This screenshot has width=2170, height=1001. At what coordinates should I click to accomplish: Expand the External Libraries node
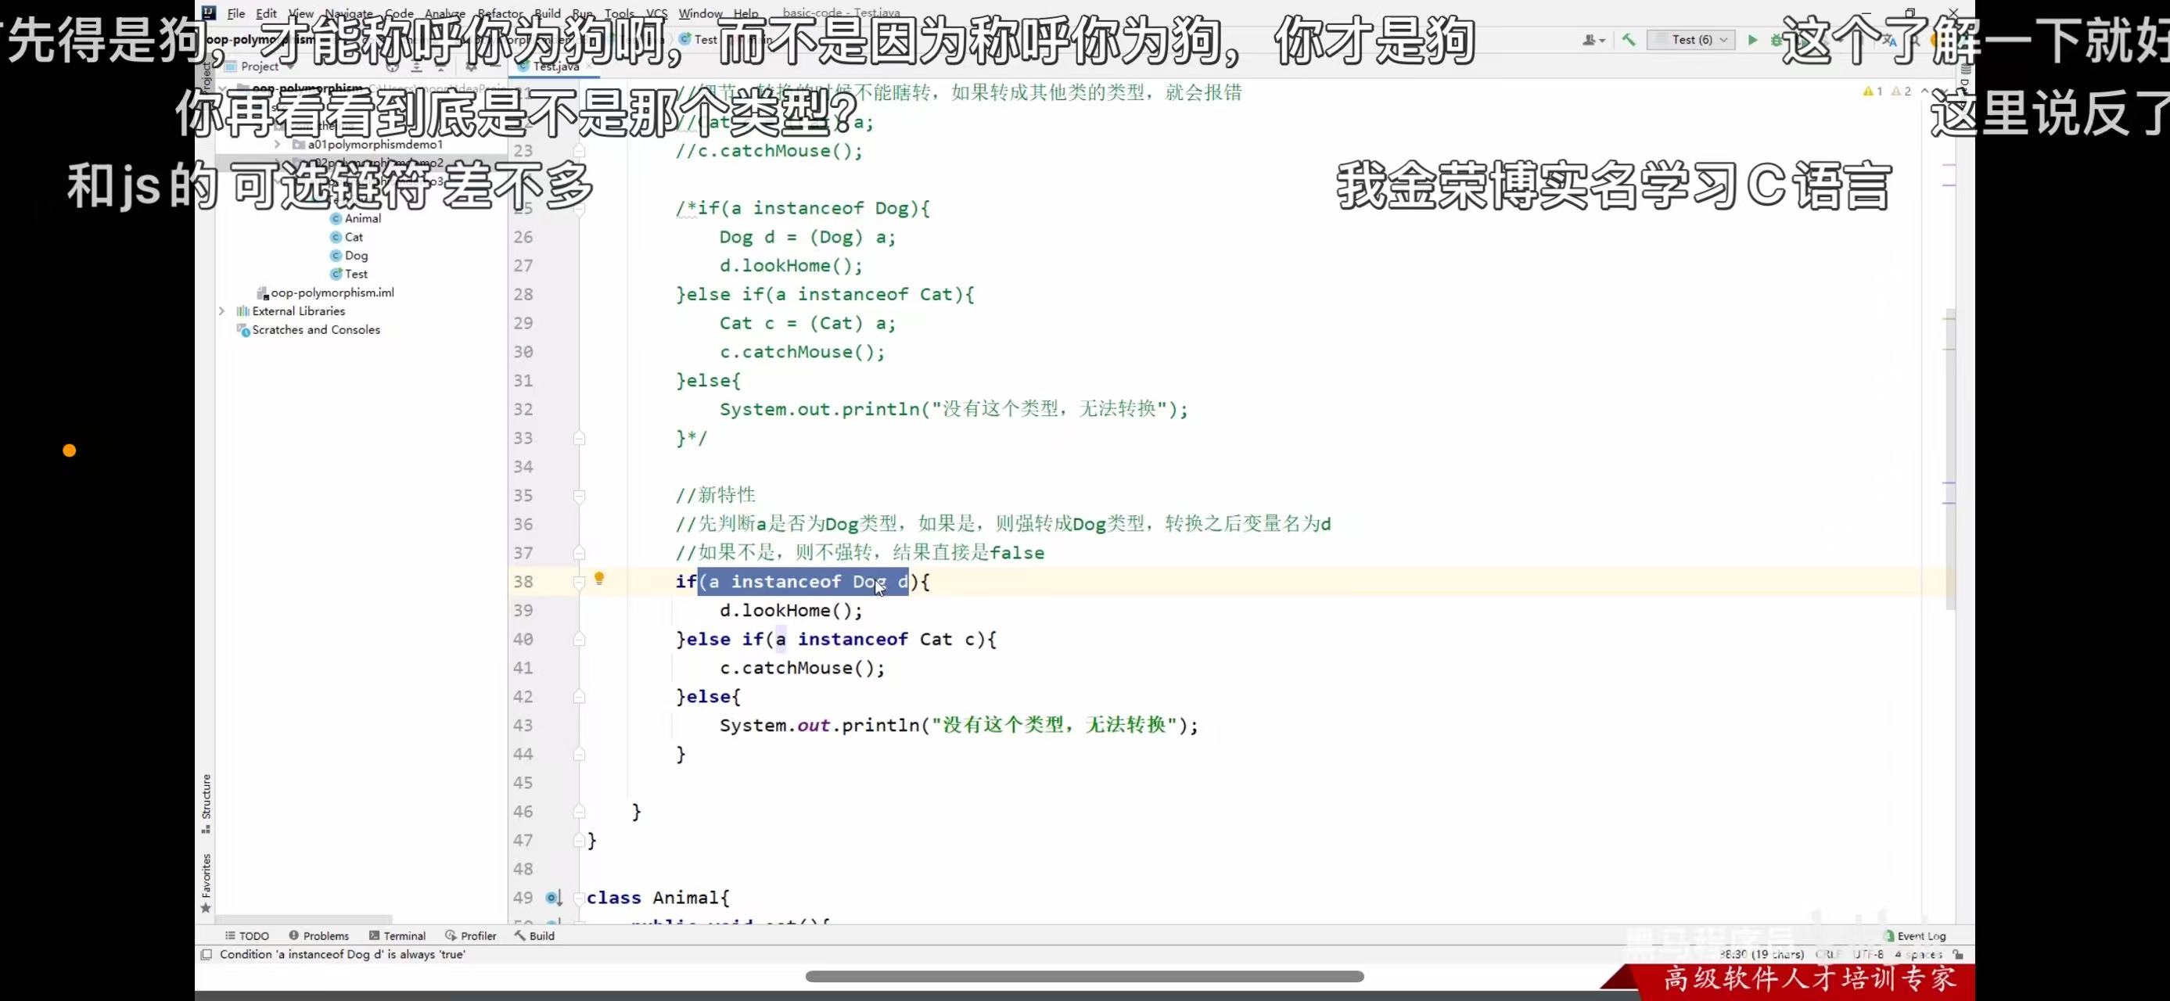222,310
